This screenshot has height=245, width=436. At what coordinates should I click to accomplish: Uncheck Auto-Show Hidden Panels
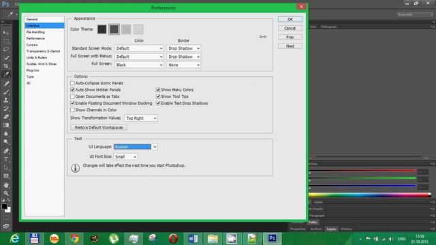tap(72, 90)
